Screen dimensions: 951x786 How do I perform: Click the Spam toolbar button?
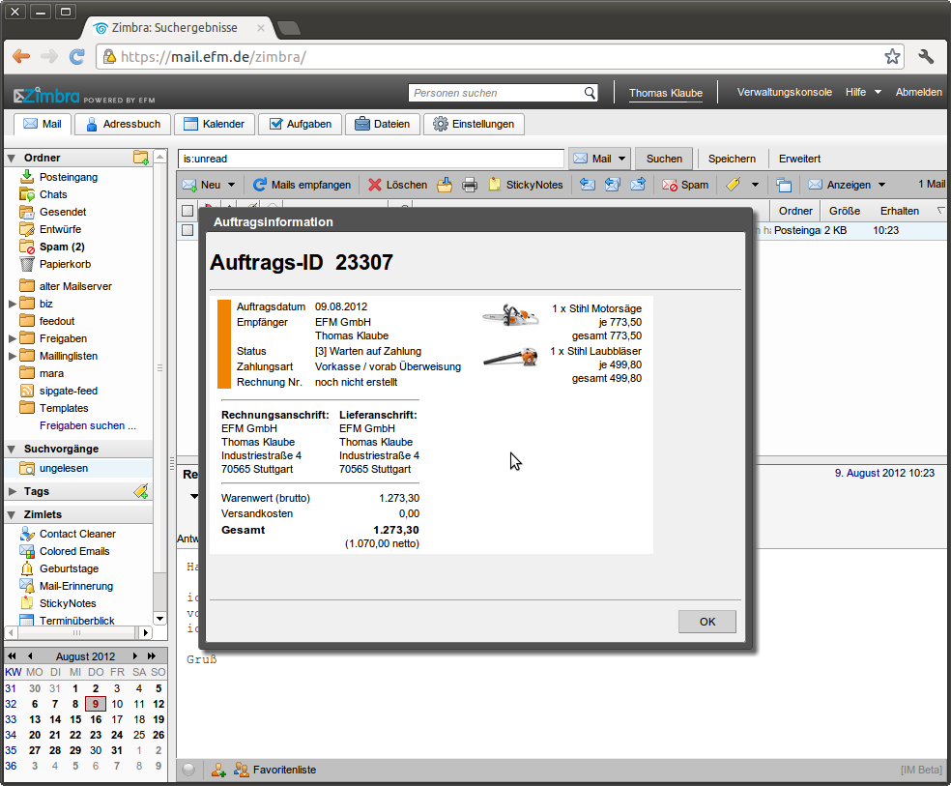pos(685,185)
